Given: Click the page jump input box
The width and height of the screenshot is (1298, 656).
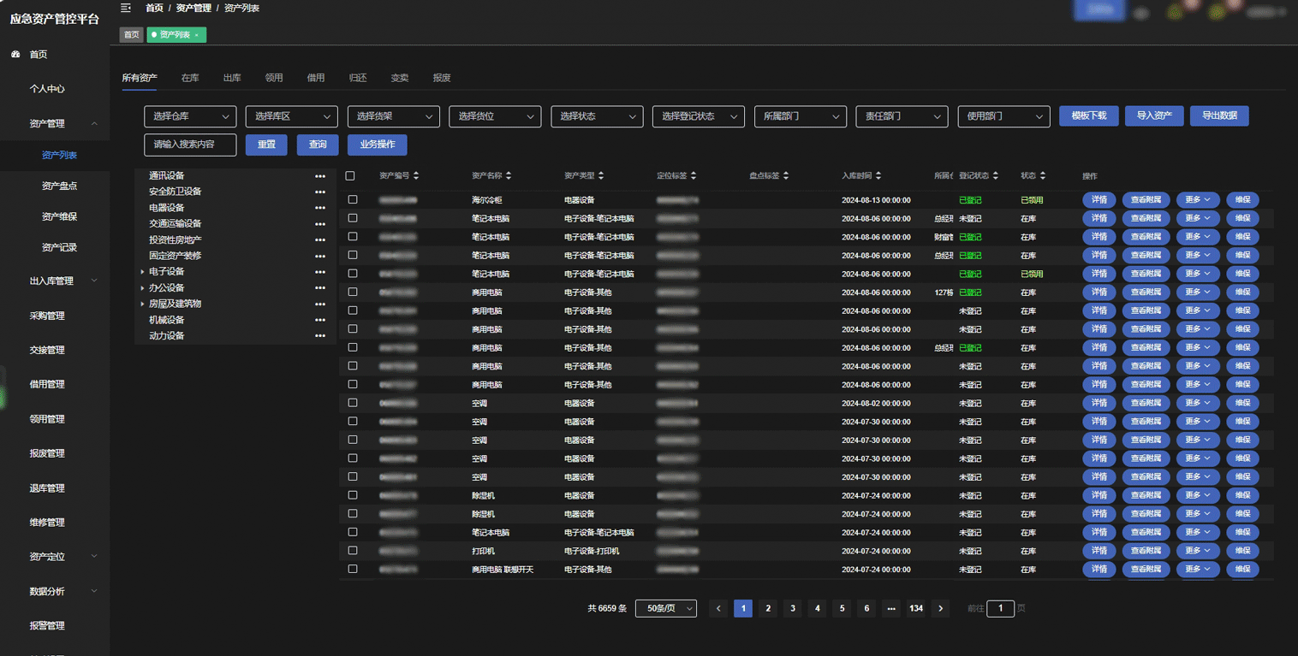Looking at the screenshot, I should point(1000,608).
